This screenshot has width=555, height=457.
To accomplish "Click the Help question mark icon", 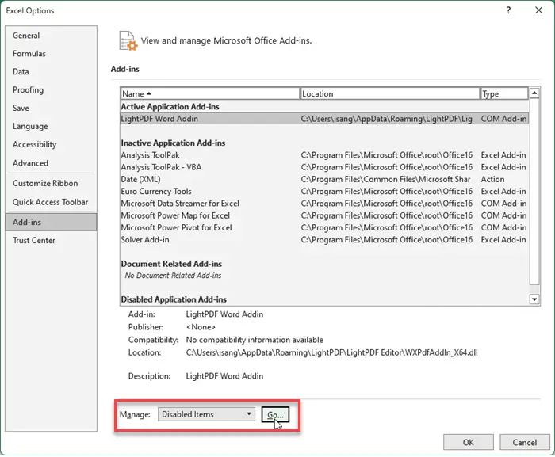I will [508, 10].
